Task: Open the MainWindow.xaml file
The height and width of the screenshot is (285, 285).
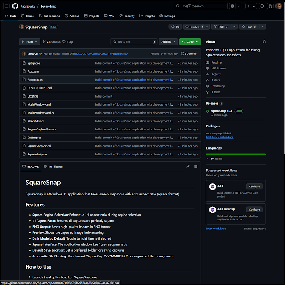Action: [x=39, y=105]
